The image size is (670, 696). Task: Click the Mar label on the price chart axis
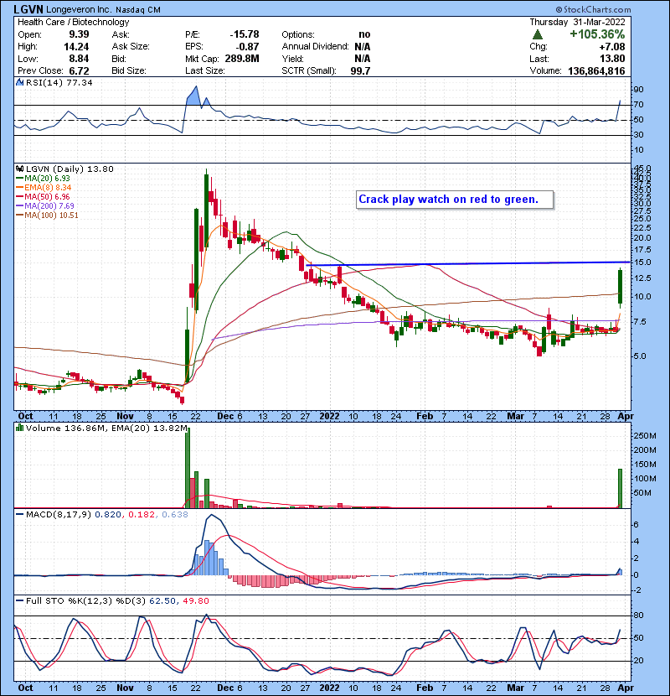515,416
